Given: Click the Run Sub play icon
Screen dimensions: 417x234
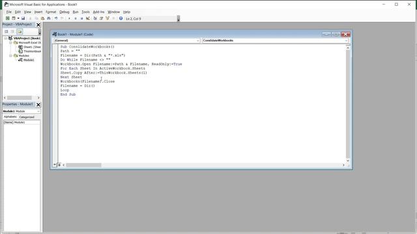Looking at the screenshot, I should (x=69, y=18).
